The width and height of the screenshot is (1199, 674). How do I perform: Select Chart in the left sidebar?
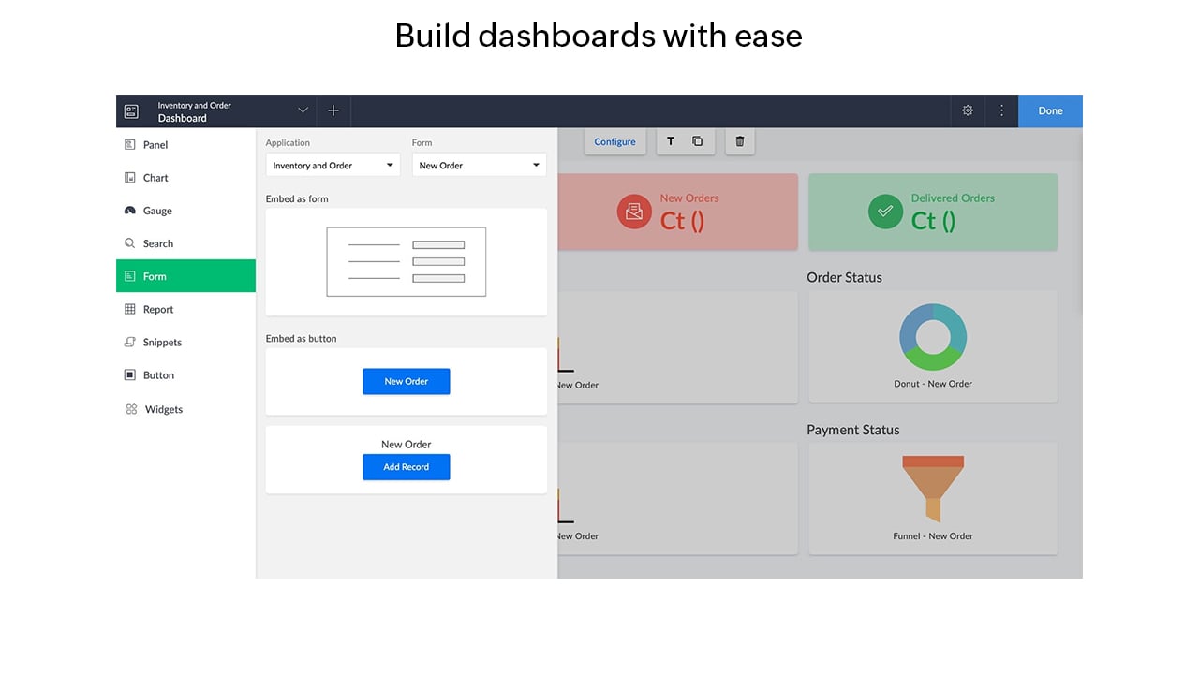tap(155, 178)
